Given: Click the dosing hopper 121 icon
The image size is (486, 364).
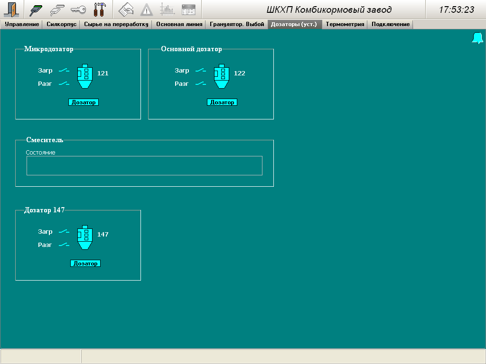Looking at the screenshot, I should [85, 76].
